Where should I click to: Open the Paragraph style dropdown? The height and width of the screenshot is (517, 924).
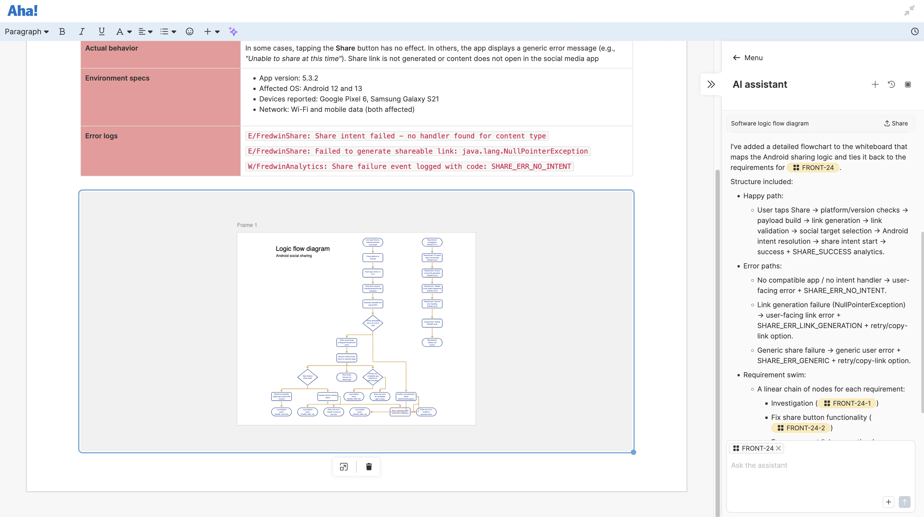tap(27, 32)
